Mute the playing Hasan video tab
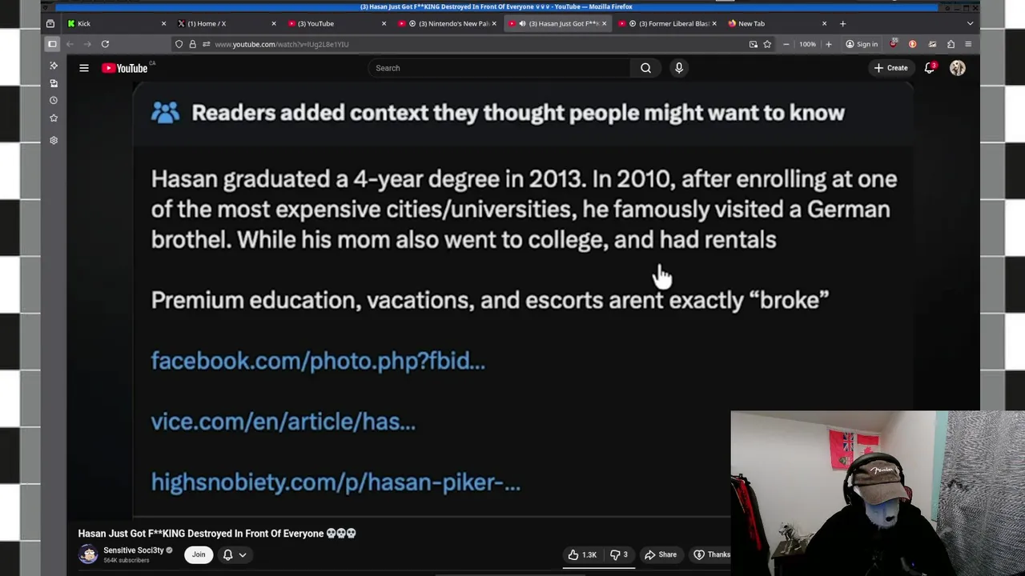 (x=522, y=23)
